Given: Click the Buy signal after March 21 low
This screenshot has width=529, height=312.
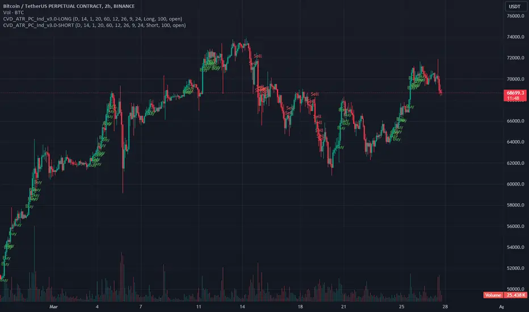Looking at the screenshot, I should click(x=340, y=147).
